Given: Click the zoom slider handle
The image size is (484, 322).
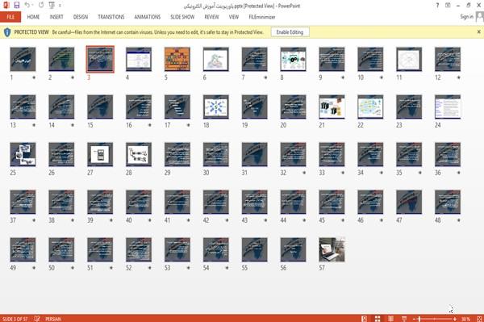Looking at the screenshot, I should tap(419, 319).
